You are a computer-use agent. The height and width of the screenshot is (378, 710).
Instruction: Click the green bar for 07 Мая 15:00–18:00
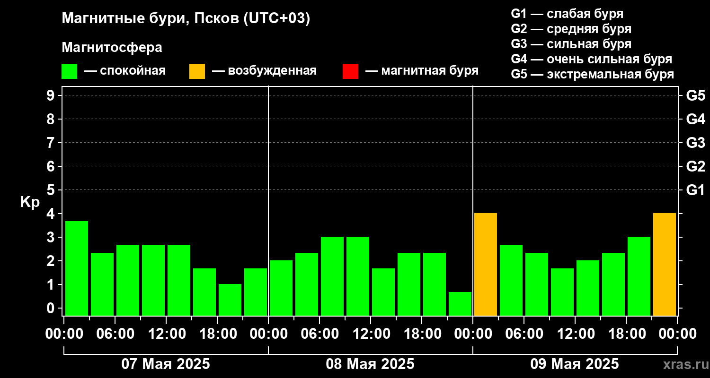pos(204,292)
